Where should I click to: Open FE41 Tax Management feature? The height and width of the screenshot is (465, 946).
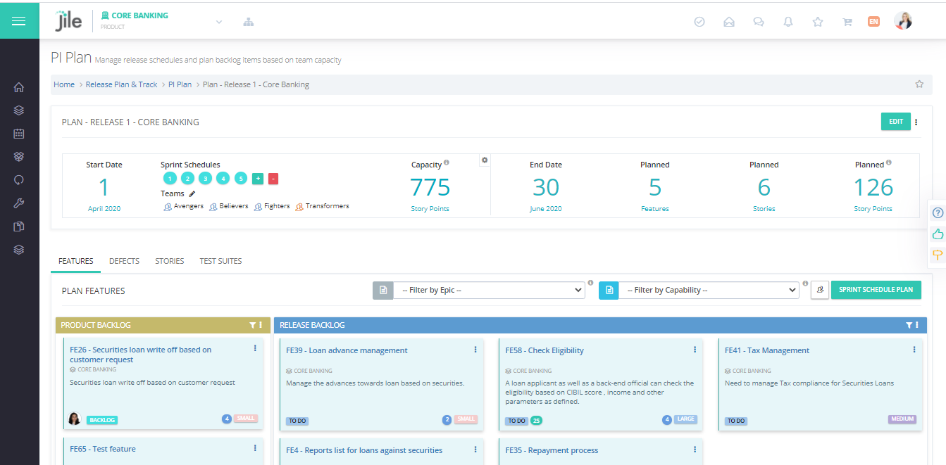pos(767,350)
